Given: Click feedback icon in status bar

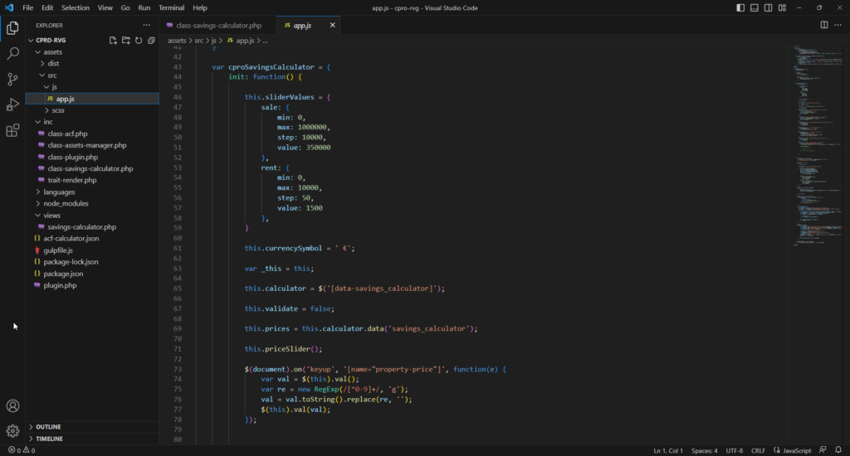Looking at the screenshot, I should pyautogui.click(x=823, y=450).
